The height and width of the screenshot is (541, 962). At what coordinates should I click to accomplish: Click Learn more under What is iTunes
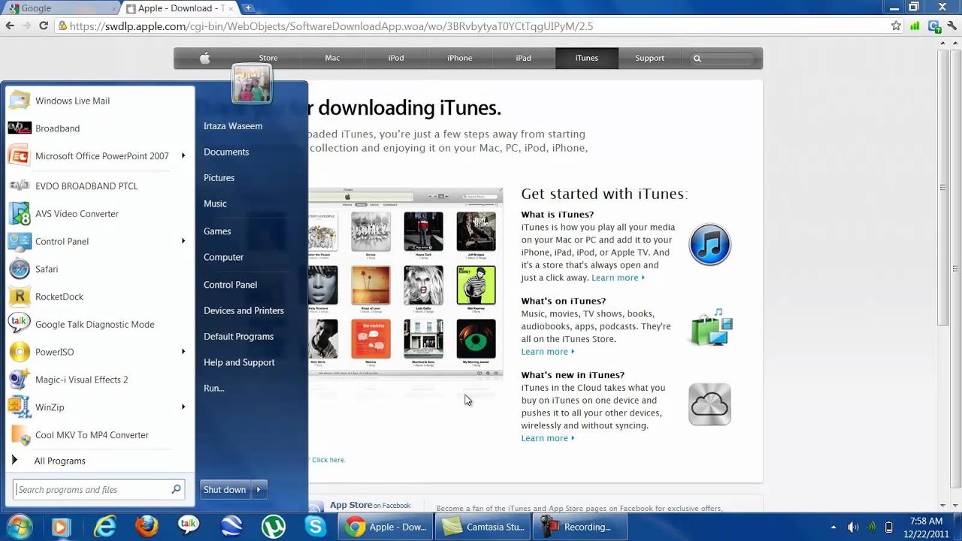coord(618,278)
